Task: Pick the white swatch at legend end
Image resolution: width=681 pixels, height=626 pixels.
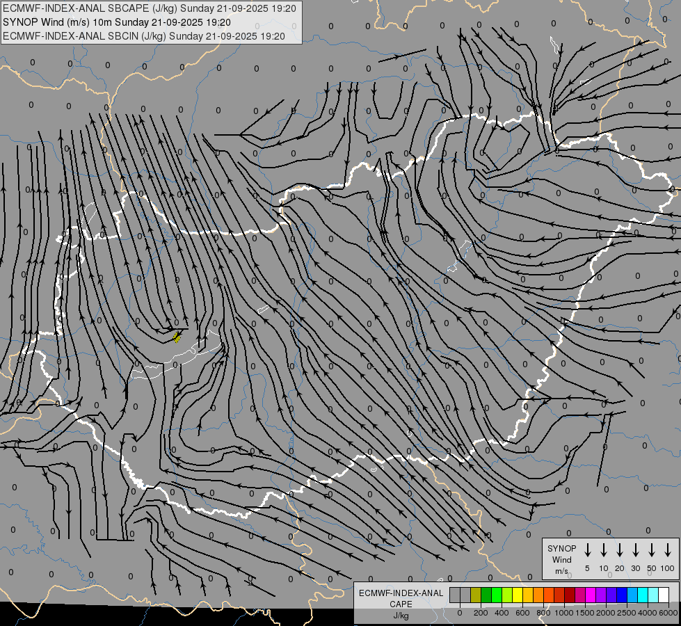Action: 663,595
